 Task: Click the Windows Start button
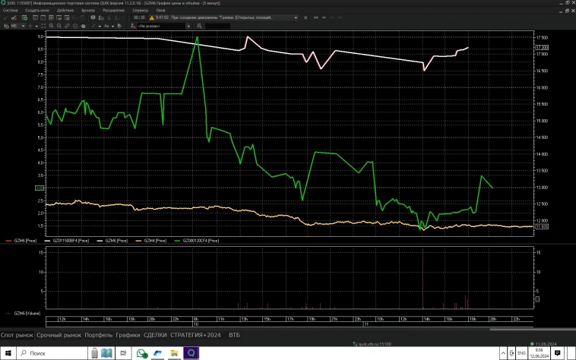coord(8,353)
